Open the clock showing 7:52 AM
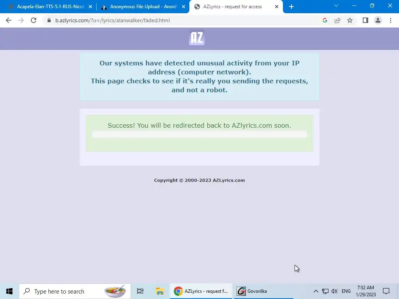Image resolution: width=399 pixels, height=299 pixels. pos(365,291)
